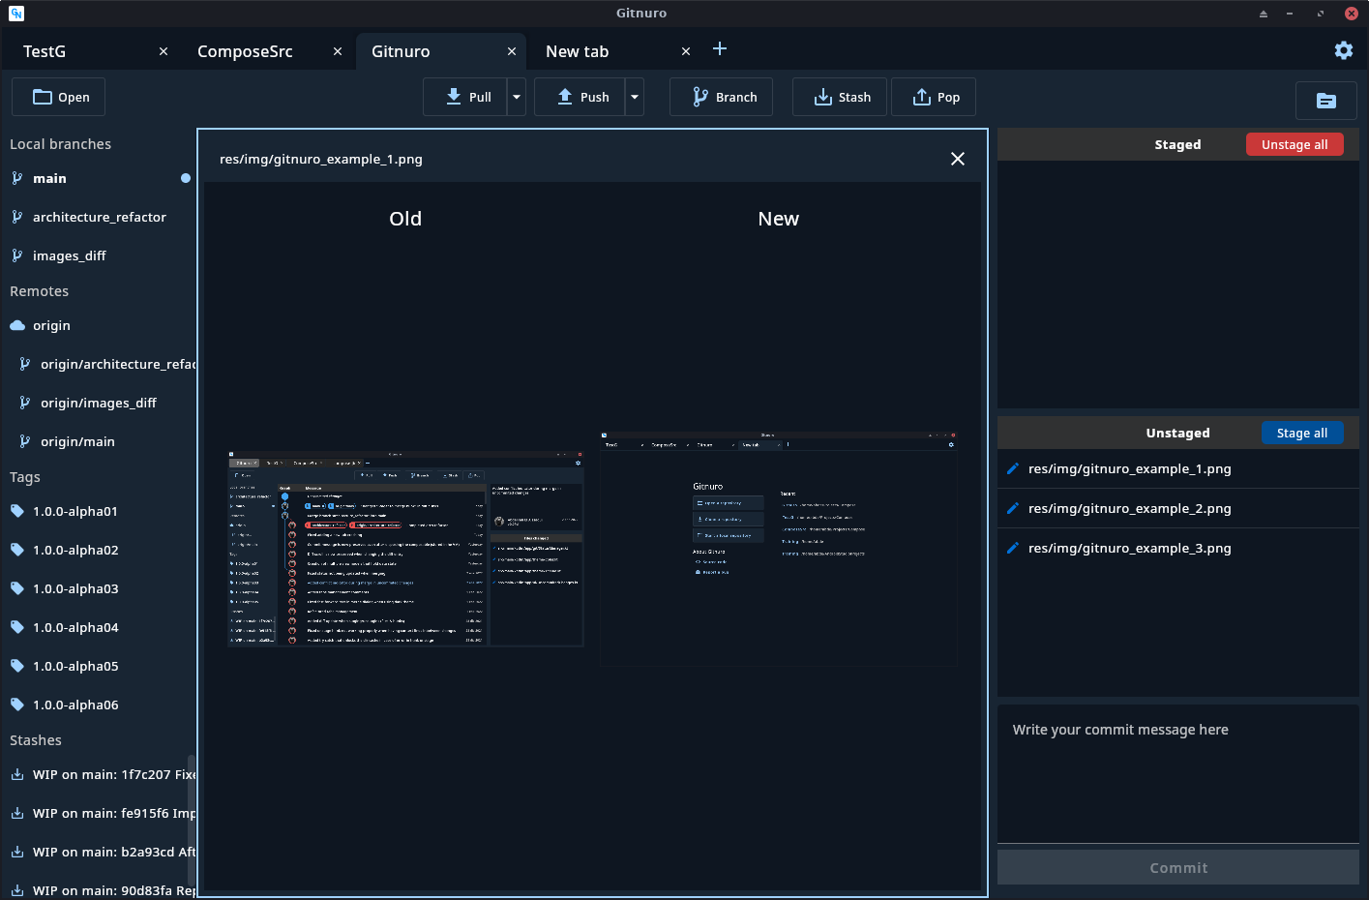1369x900 pixels.
Task: Select unstaged file gitnuro_example_1.png
Action: [x=1178, y=468]
